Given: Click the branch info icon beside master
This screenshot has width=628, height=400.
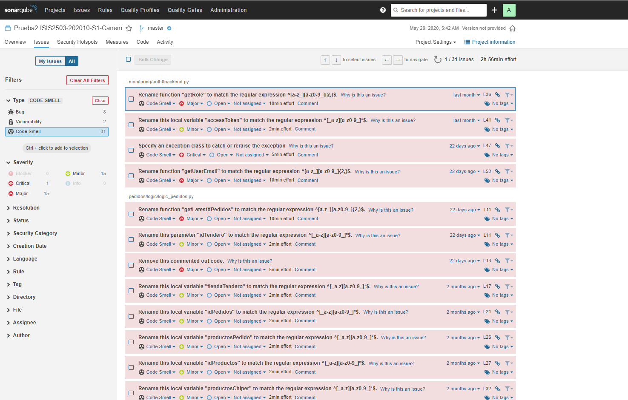Looking at the screenshot, I should tap(169, 28).
